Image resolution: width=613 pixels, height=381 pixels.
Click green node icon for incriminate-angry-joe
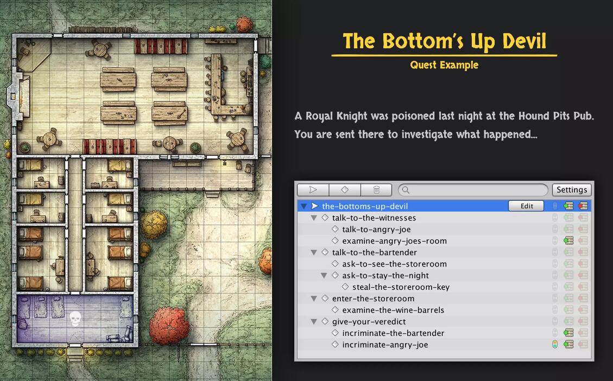[568, 345]
